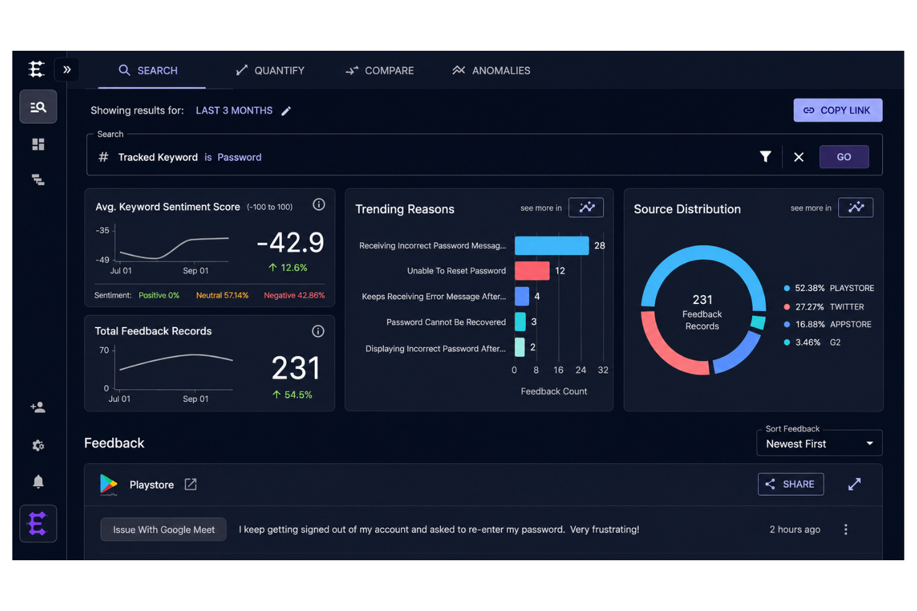Click the Last 3 Months date range

click(x=234, y=110)
